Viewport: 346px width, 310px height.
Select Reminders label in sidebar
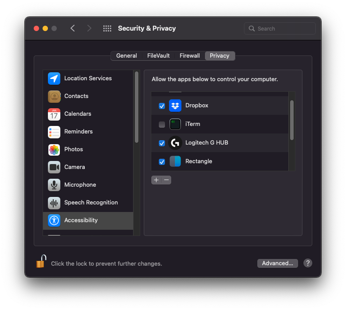tap(79, 132)
